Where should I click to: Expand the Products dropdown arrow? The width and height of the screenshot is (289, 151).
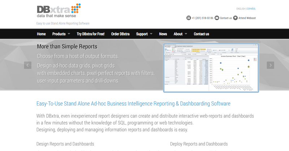(x=69, y=34)
